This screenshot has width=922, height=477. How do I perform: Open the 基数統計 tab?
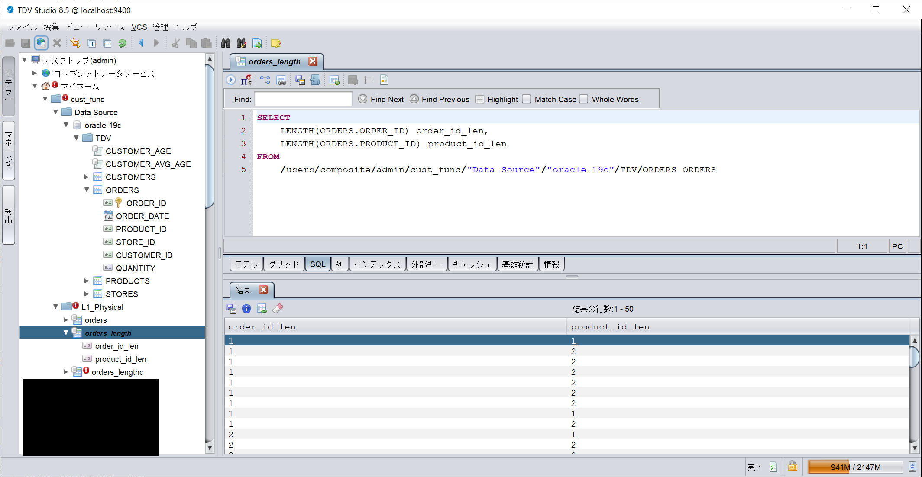click(518, 264)
